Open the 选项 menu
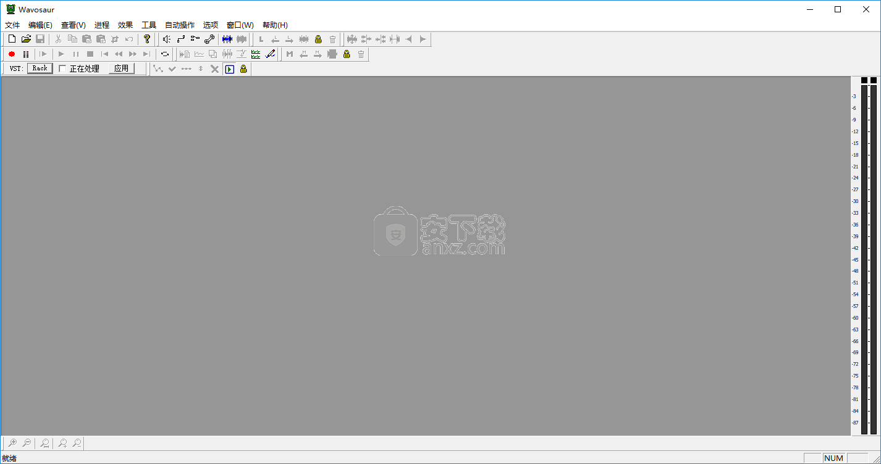 [211, 25]
